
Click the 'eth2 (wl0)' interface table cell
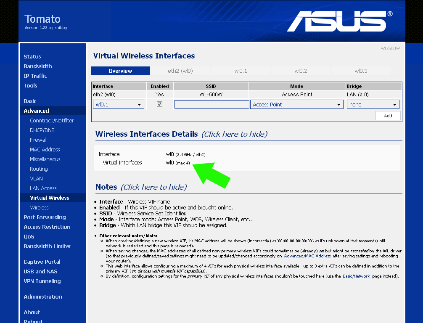pyautogui.click(x=104, y=95)
